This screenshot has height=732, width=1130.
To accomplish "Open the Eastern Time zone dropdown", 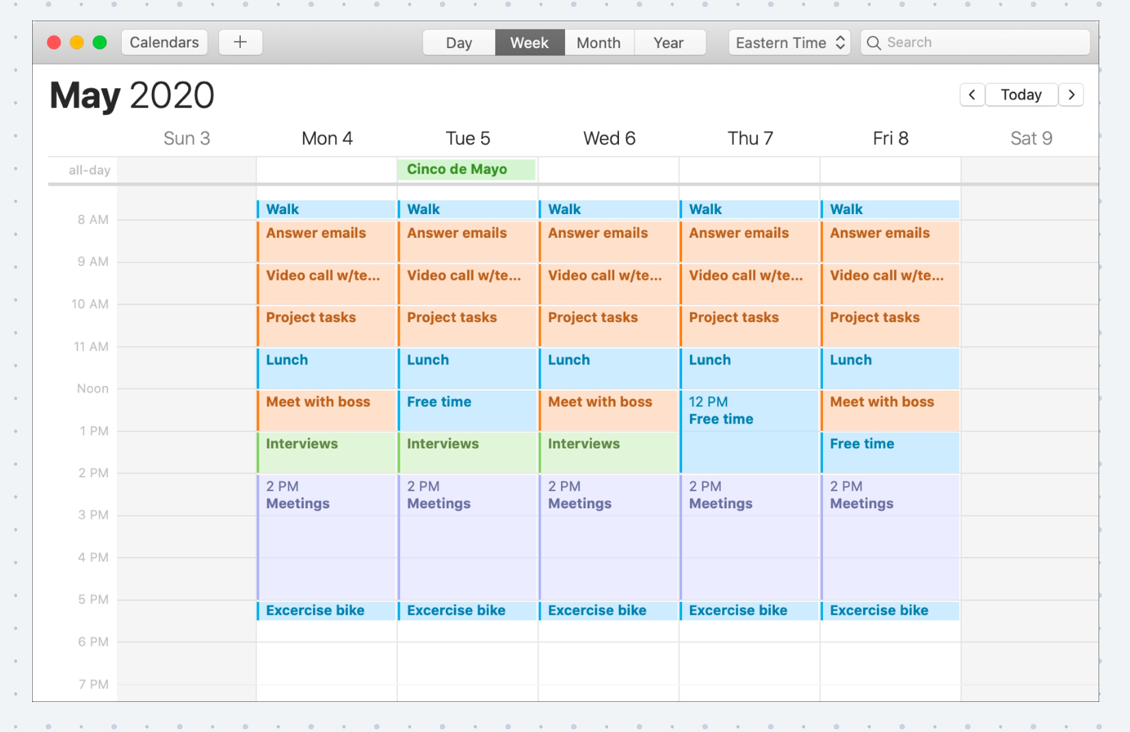I will point(789,42).
